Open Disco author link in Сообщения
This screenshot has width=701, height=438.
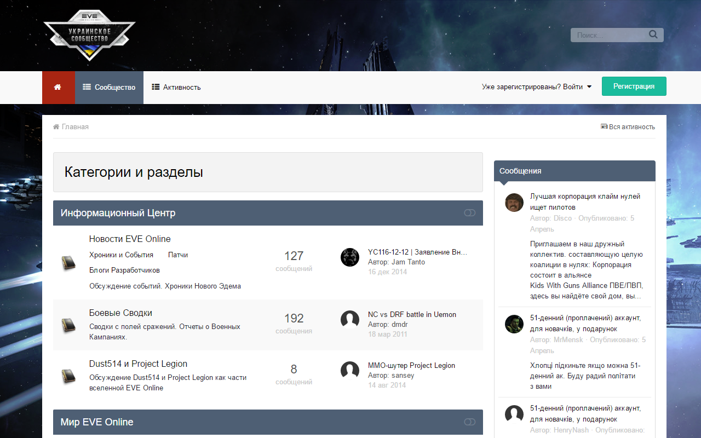click(562, 218)
